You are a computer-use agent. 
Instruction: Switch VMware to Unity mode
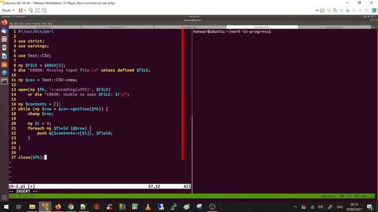44,11
